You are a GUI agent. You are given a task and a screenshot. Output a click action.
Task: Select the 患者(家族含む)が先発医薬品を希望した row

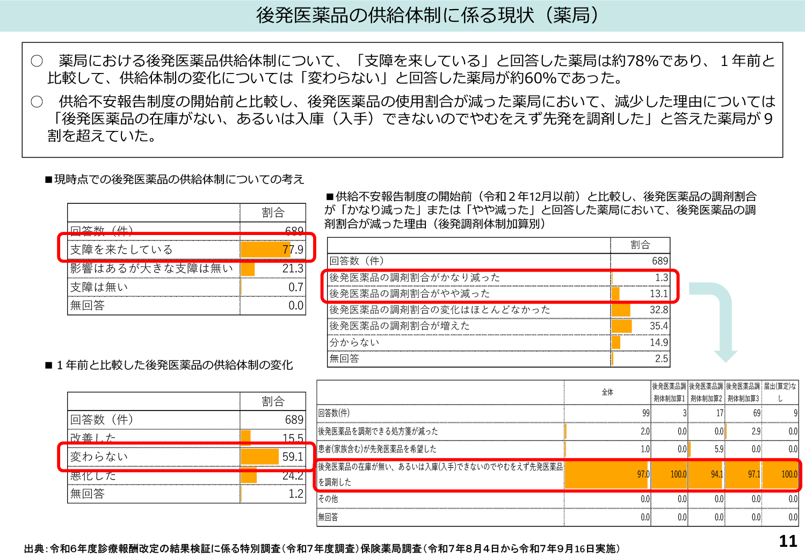(x=378, y=449)
